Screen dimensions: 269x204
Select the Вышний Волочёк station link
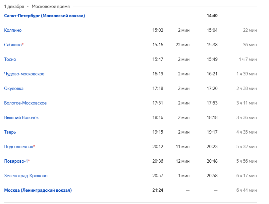tap(22, 117)
